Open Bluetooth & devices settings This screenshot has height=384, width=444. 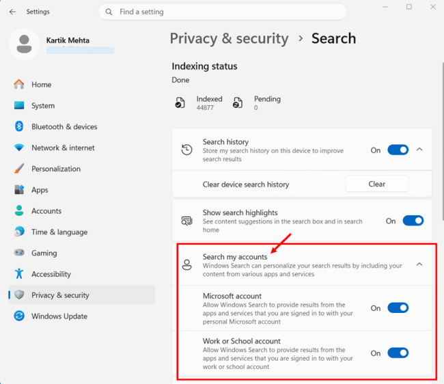click(82, 126)
